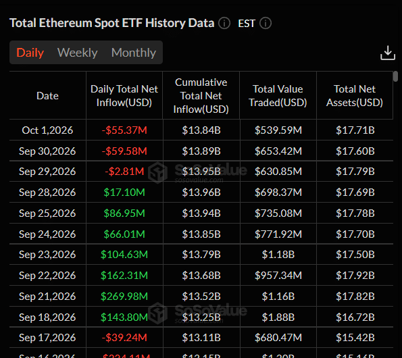Download the ETF history data
The width and height of the screenshot is (402, 358).
[388, 53]
